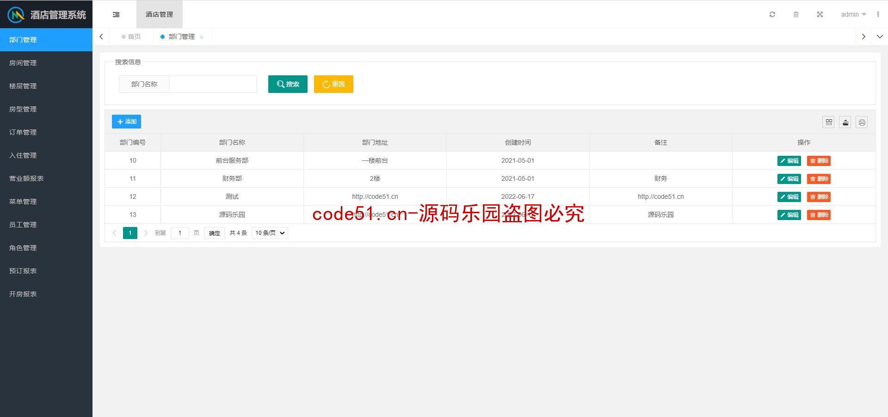Viewport: 888px width, 417px height.
Task: Select the 酒店管理 top navigation tab
Action: [x=159, y=14]
